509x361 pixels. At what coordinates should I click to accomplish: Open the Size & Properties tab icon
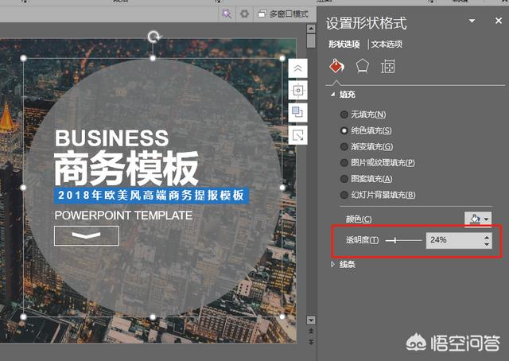tap(387, 66)
